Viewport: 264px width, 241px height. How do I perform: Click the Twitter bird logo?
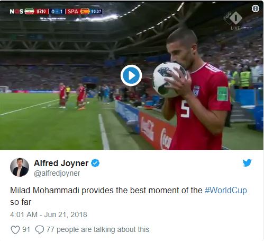click(x=247, y=163)
